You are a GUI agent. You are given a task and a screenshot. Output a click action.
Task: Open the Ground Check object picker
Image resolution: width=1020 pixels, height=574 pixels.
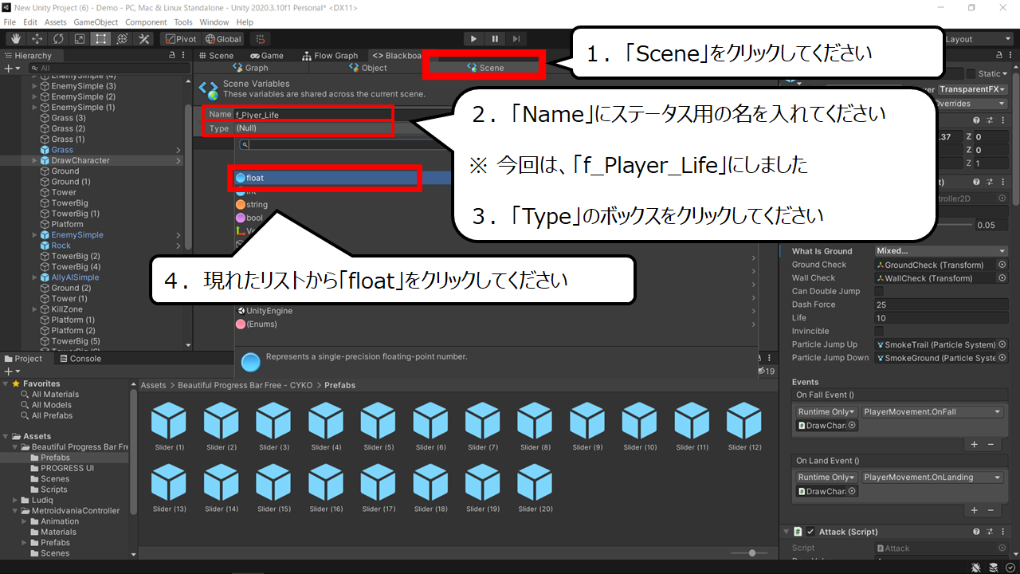(x=1002, y=265)
